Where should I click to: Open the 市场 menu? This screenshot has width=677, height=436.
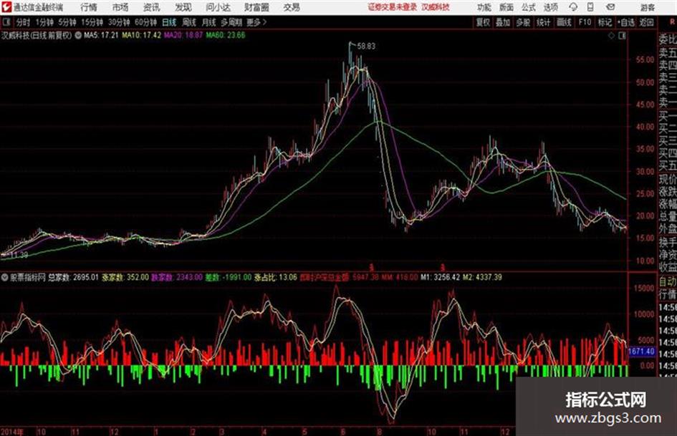click(x=120, y=7)
